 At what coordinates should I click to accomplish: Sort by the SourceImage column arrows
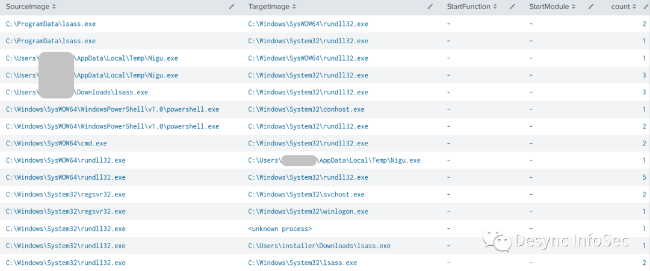click(x=54, y=7)
